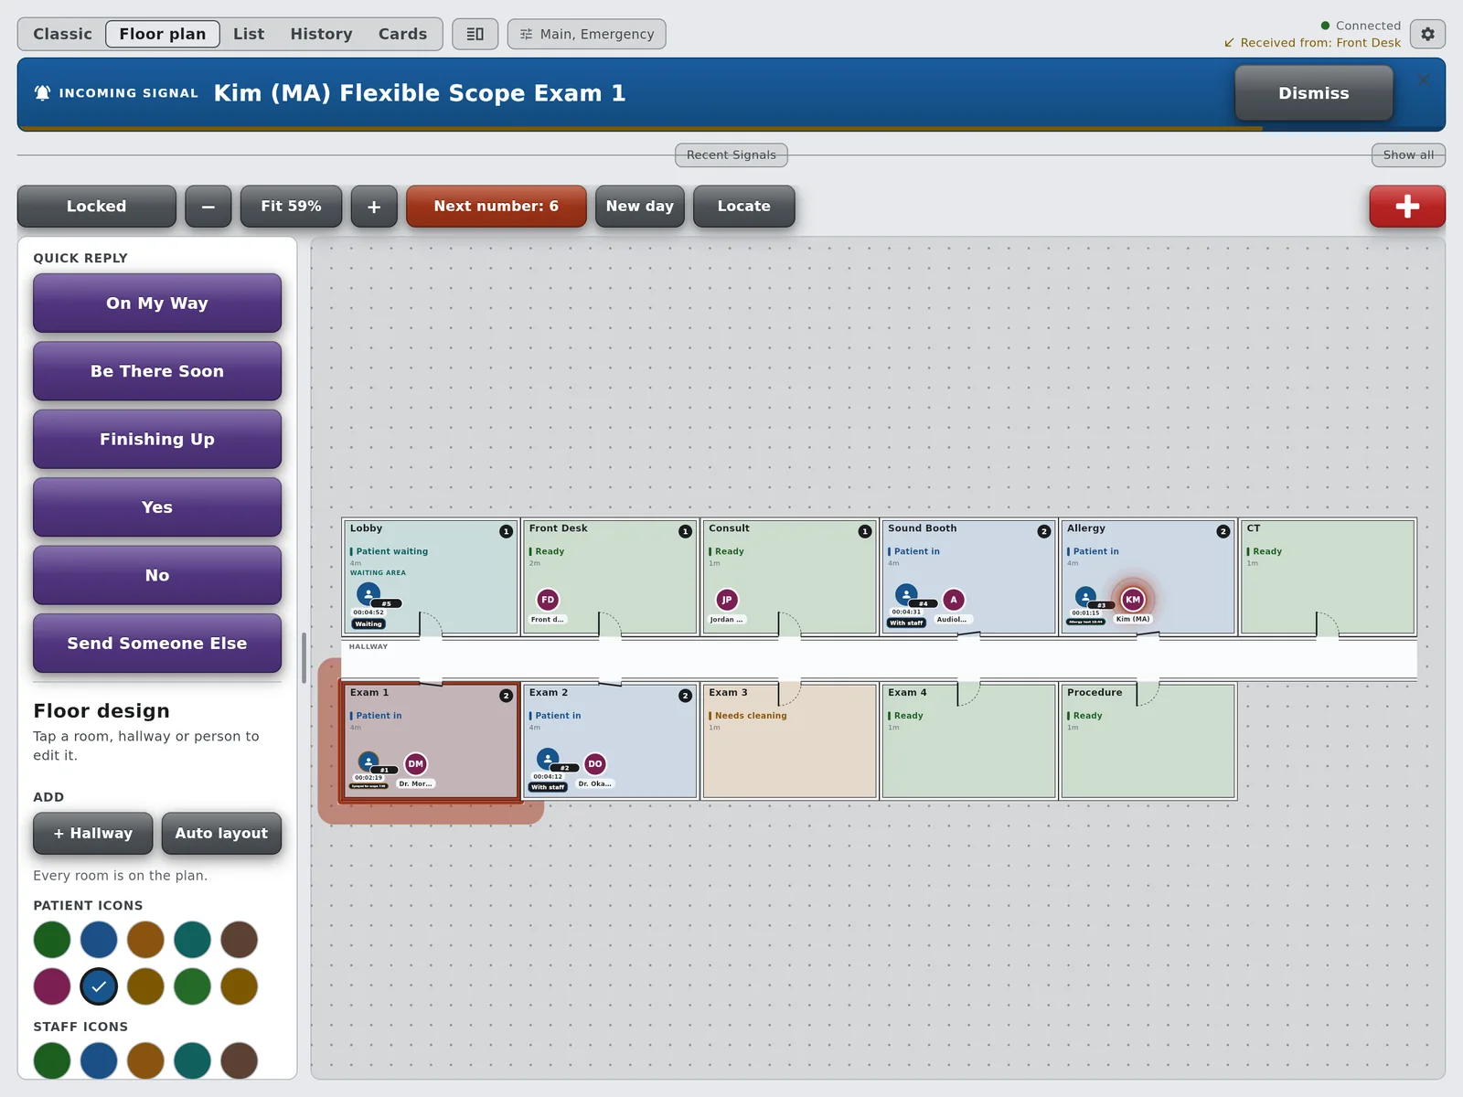Select the patient icon in Sound Booth
Image resolution: width=1463 pixels, height=1097 pixels.
906,594
